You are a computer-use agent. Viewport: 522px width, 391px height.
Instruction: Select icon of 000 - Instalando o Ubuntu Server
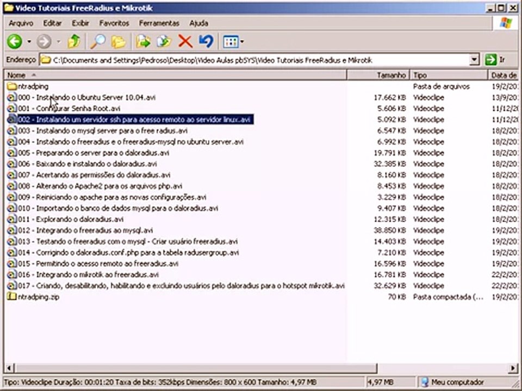[x=12, y=97]
